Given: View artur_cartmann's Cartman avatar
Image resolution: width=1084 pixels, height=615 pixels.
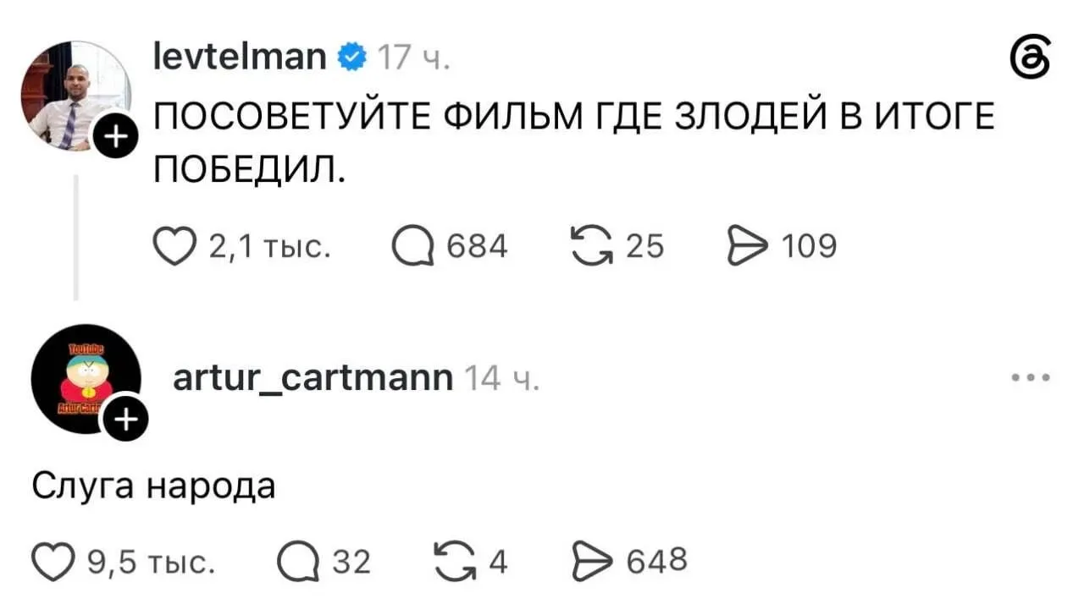Looking at the screenshot, I should tap(86, 379).
